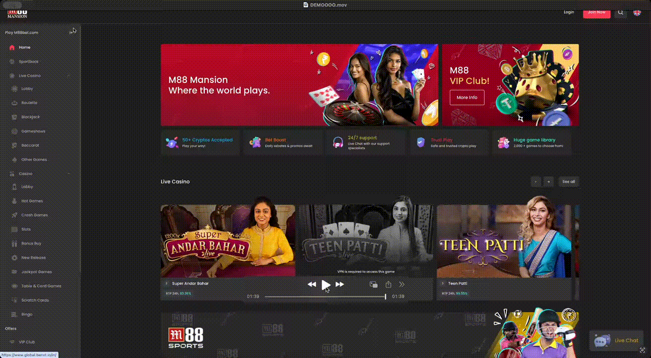Toggle picture-in-picture mode in player

point(374,284)
